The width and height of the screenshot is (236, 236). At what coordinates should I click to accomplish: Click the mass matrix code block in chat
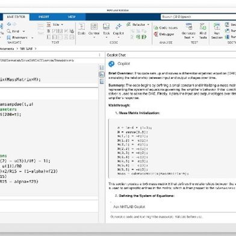(x=173, y=149)
